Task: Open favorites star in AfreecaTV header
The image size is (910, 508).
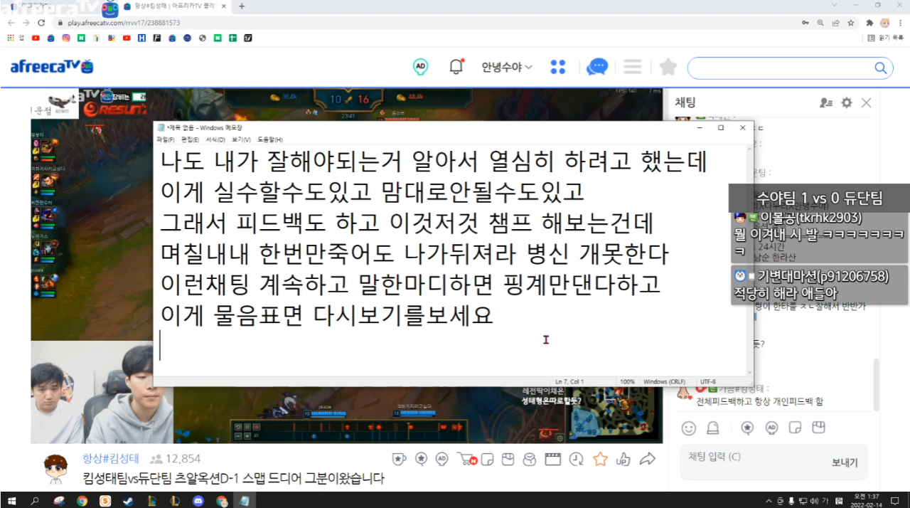Action: [x=668, y=67]
